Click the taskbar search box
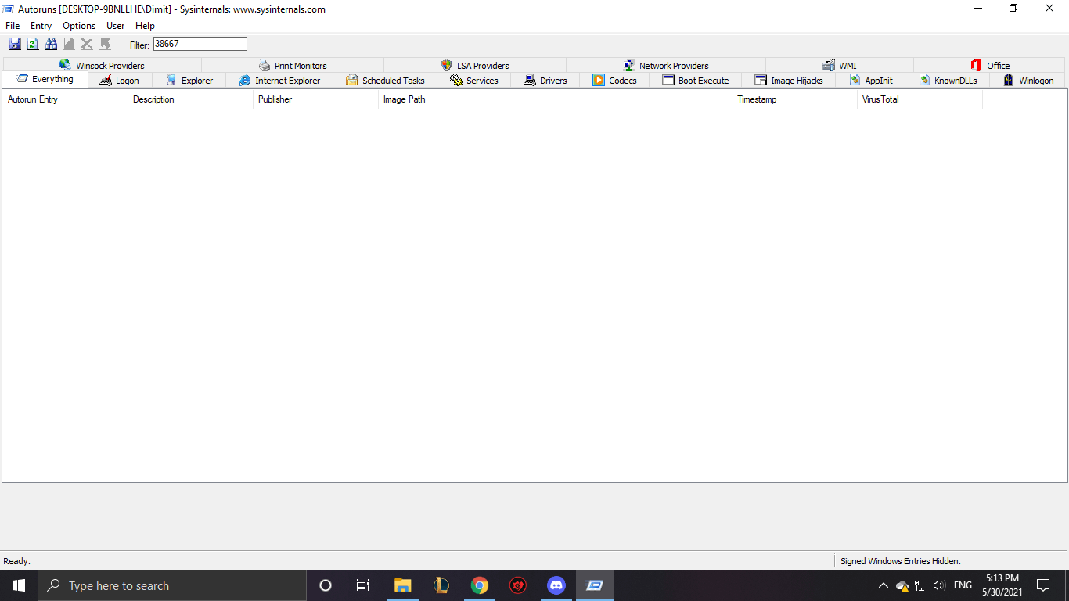The width and height of the screenshot is (1069, 601). [x=172, y=585]
